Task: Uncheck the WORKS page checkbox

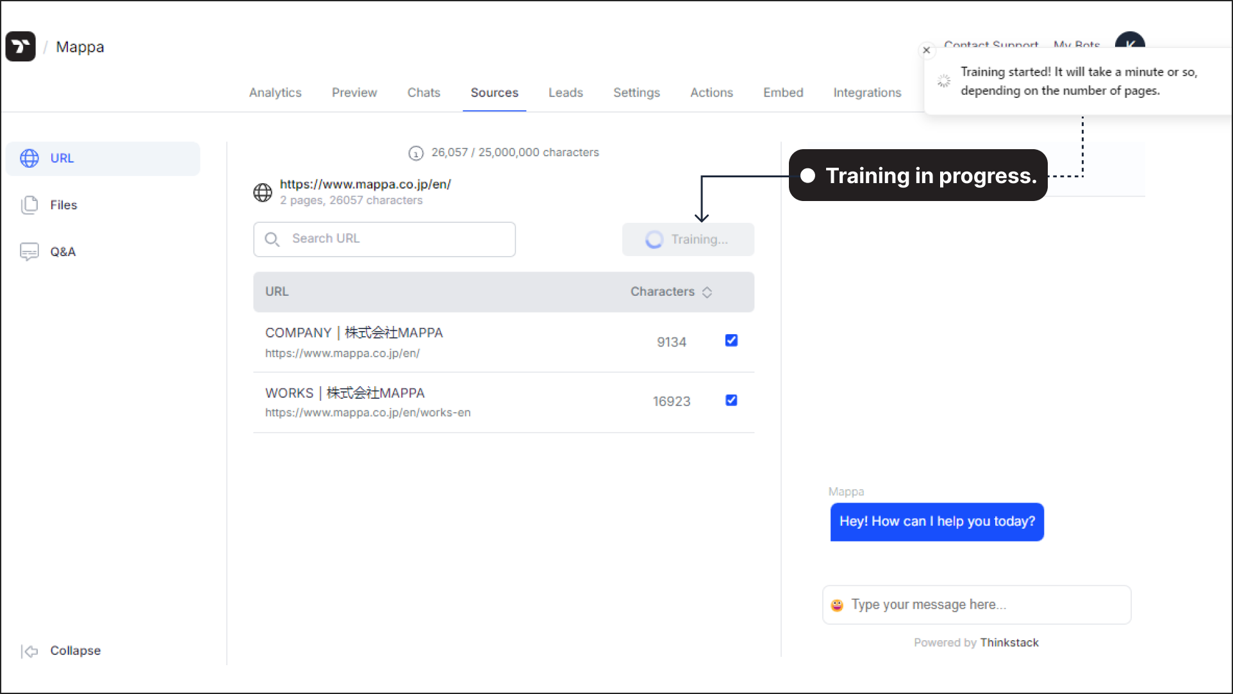Action: pos(731,400)
